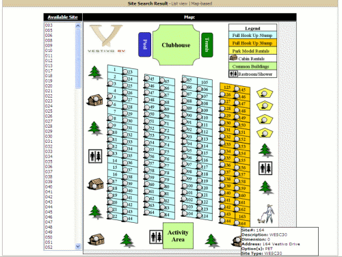The width and height of the screenshot is (342, 257).
Task: Click the Vestivo RV logo
Action: pyautogui.click(x=106, y=39)
